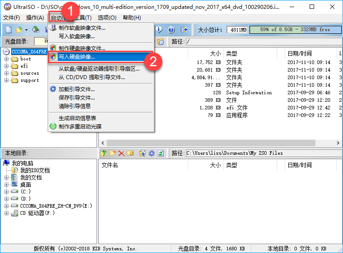Expand the (D:) drive tree node
343x253 pixels.
(x=6, y=199)
